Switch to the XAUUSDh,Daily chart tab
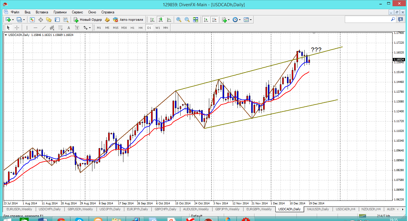 (x=318, y=209)
